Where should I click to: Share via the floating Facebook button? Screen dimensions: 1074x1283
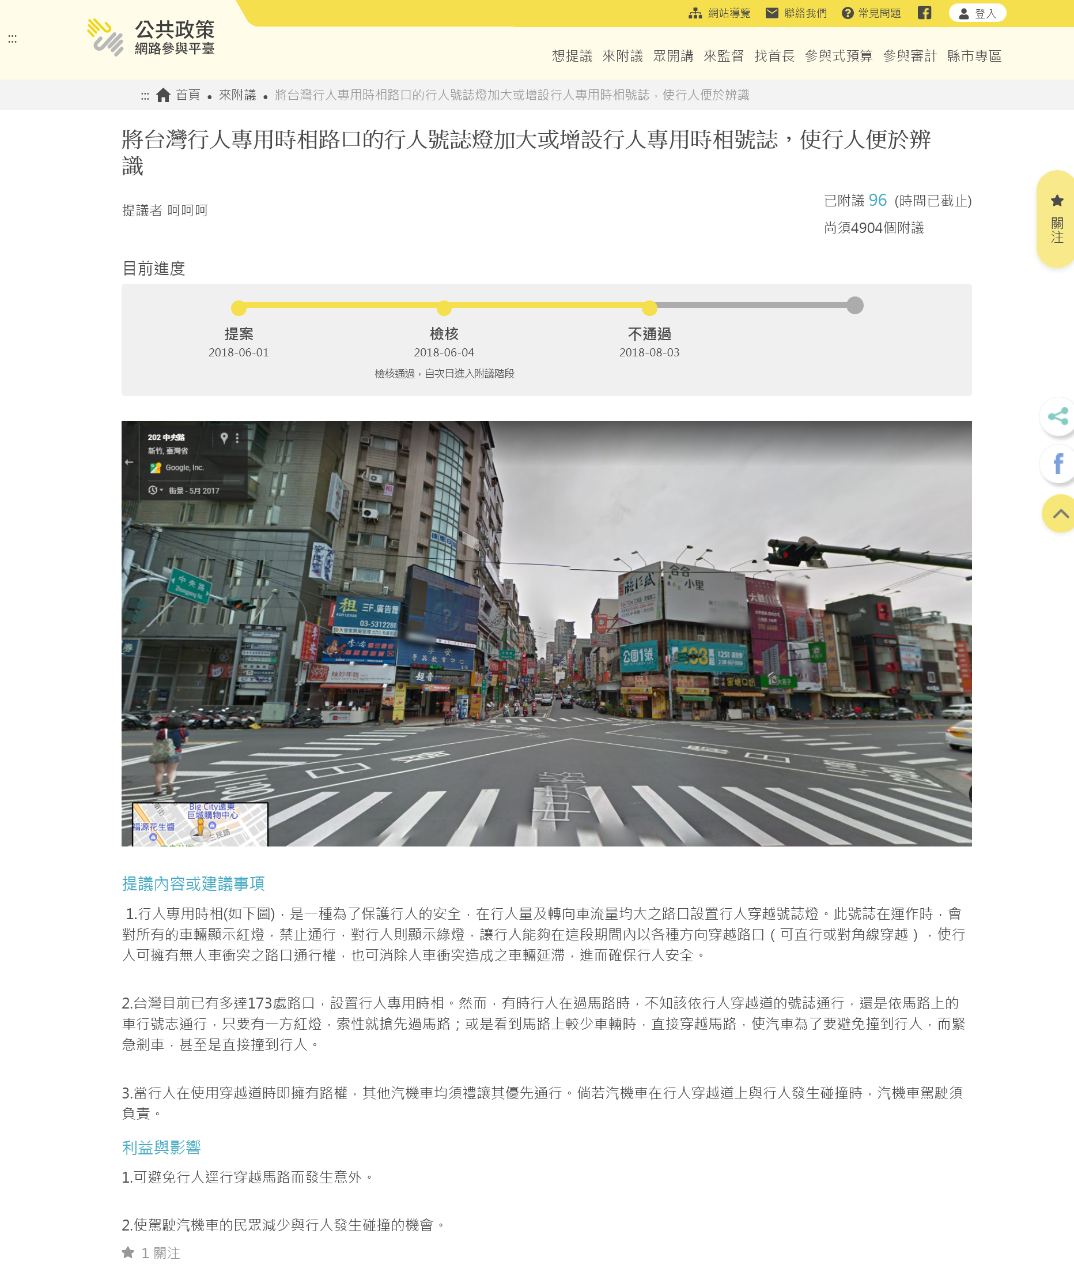1057,464
